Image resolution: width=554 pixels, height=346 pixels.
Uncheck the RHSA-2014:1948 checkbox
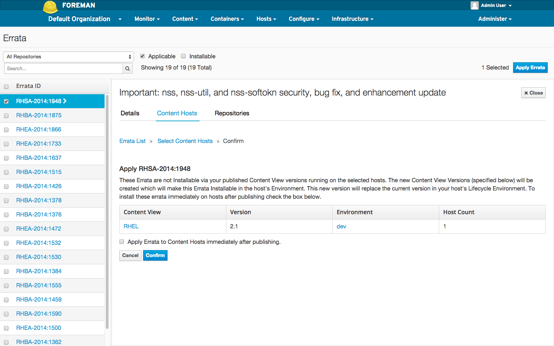click(6, 101)
